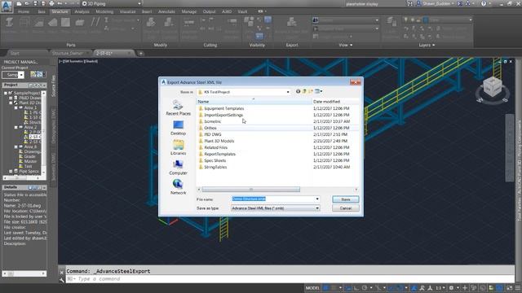Click the ViewCube in the viewport
Viewport: 522px width, 293px height.
(493, 87)
